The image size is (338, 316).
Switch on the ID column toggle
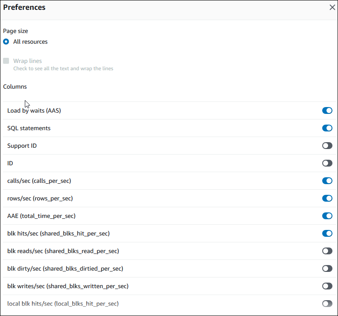coord(327,163)
